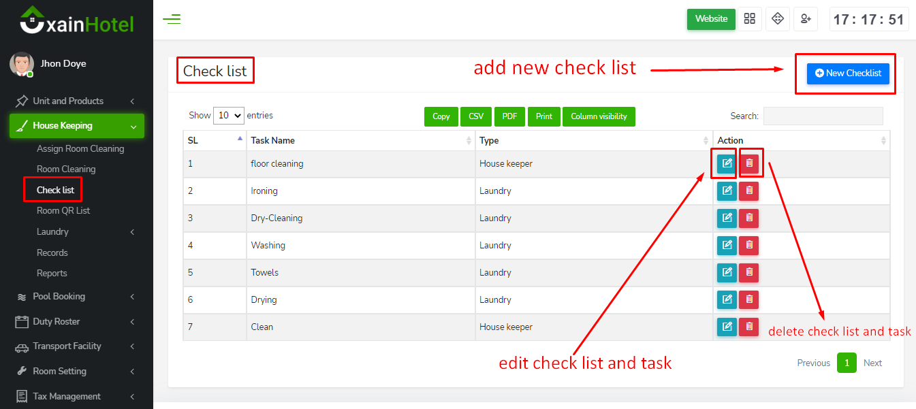Click the add user icon in header
The height and width of the screenshot is (409, 916).
(x=806, y=19)
